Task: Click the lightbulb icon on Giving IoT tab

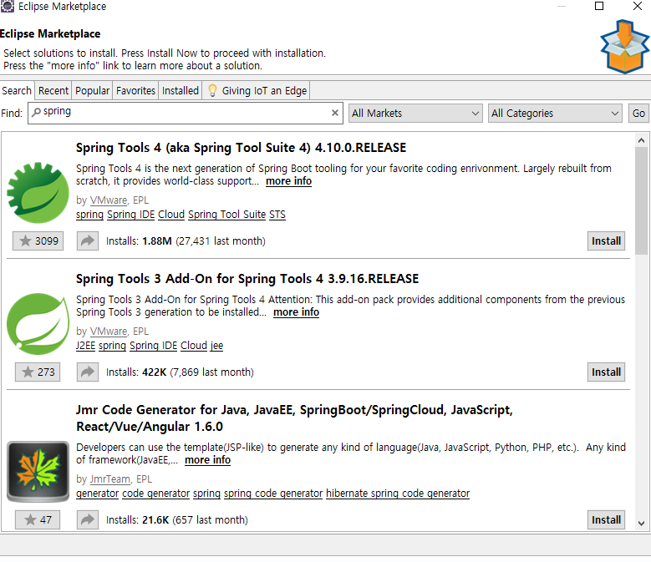Action: (212, 90)
